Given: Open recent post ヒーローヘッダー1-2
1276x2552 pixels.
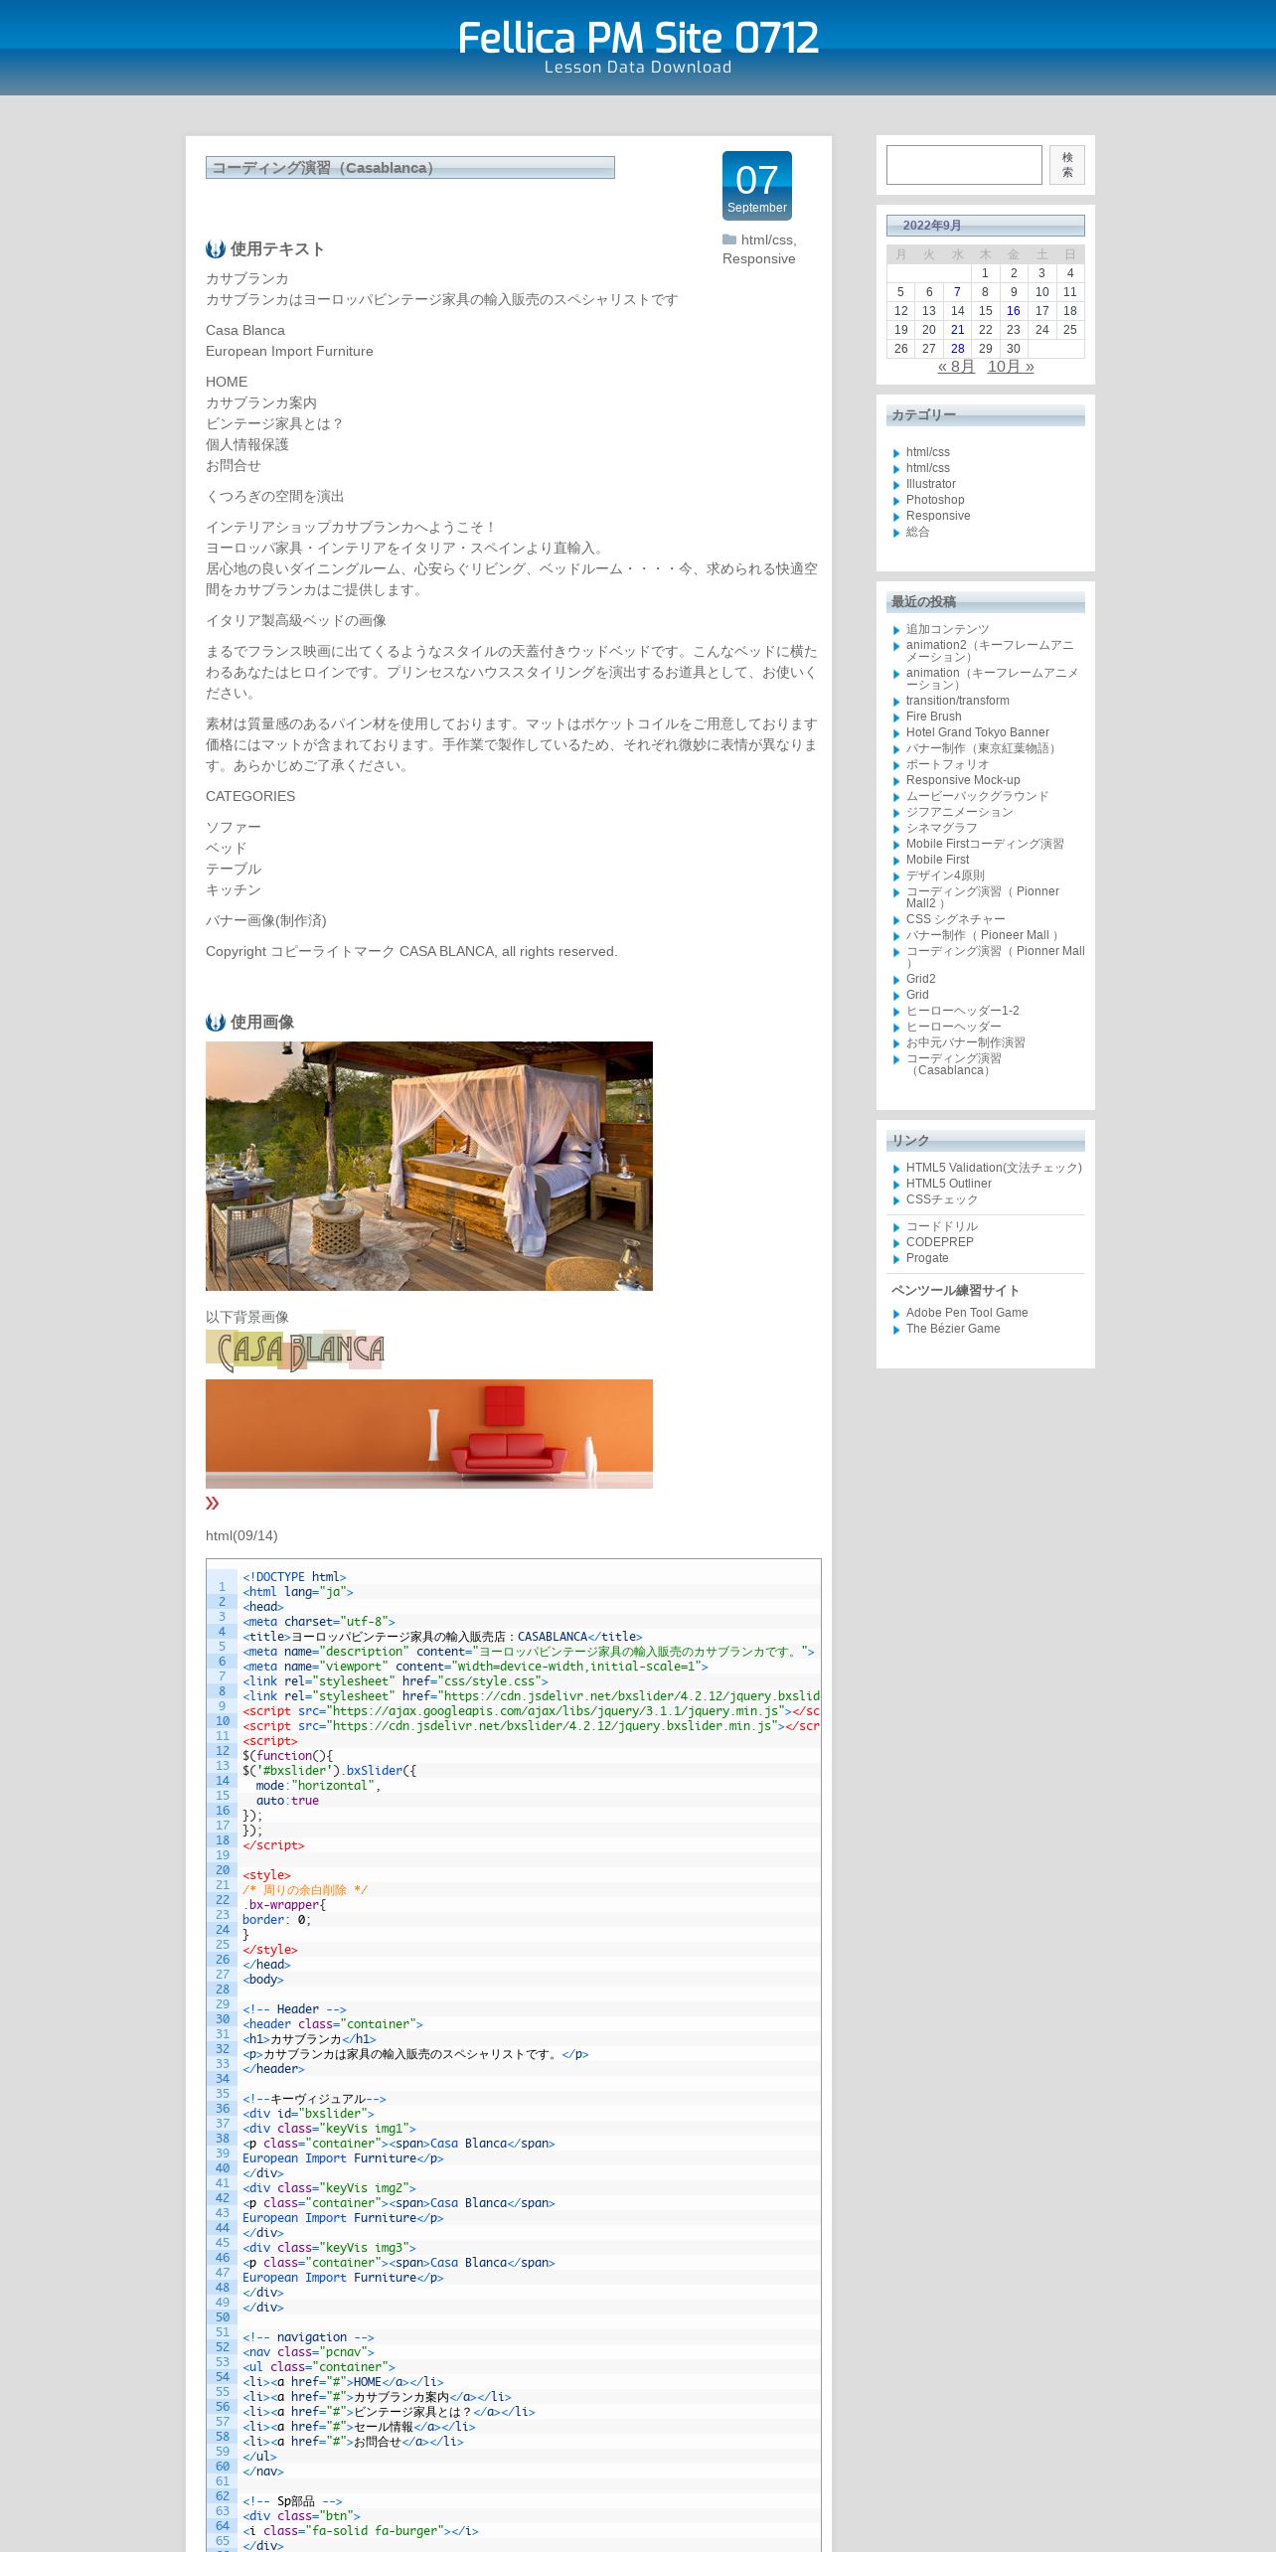Looking at the screenshot, I should coord(963,1011).
